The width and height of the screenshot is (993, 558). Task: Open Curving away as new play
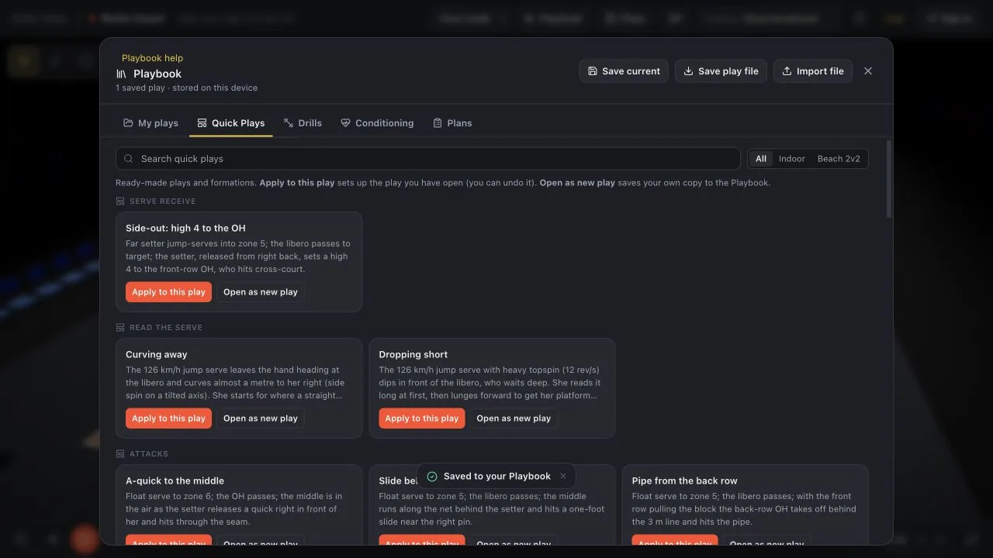pyautogui.click(x=261, y=418)
